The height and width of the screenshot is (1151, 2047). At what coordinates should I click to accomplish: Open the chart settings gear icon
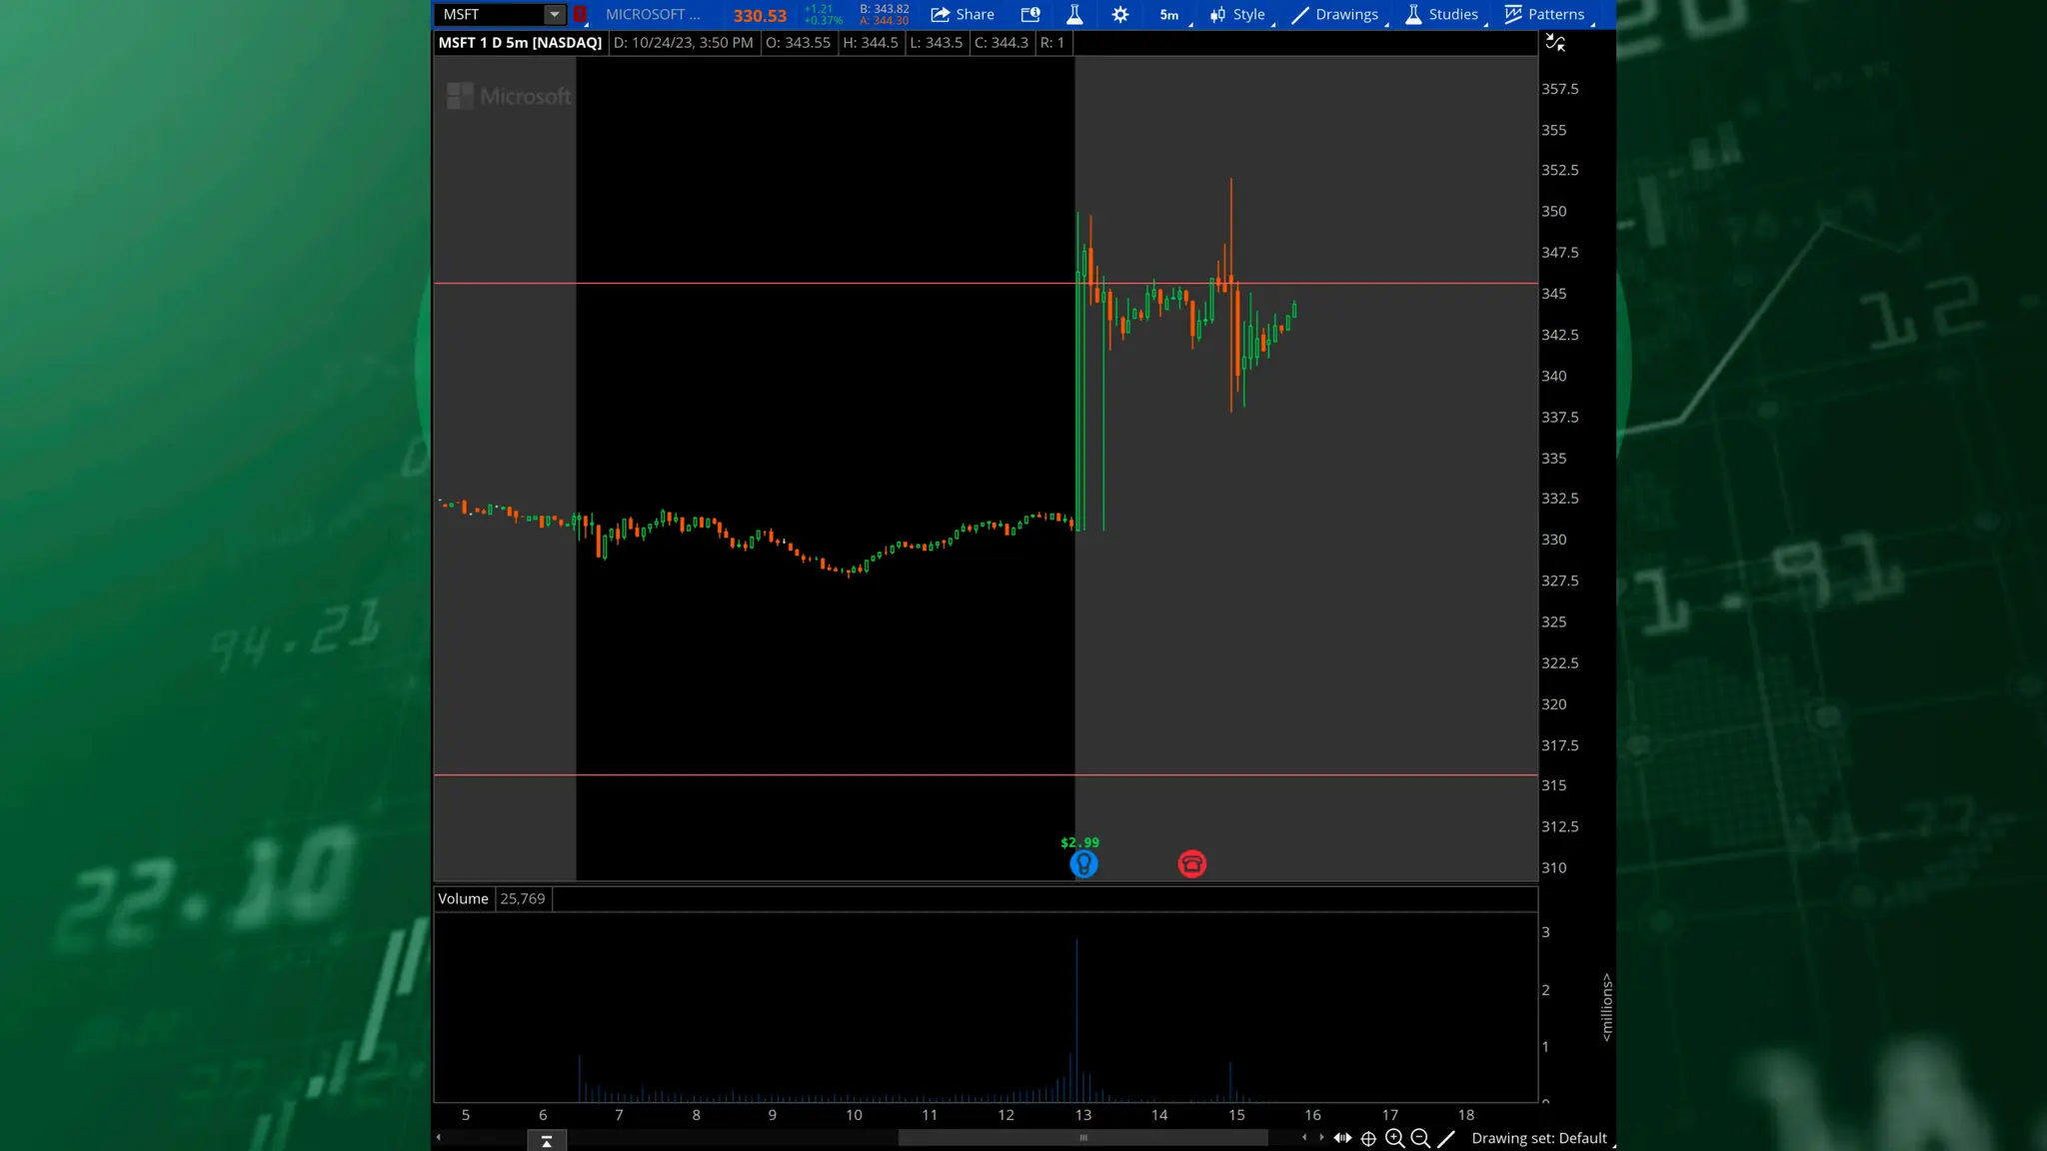tap(1120, 14)
